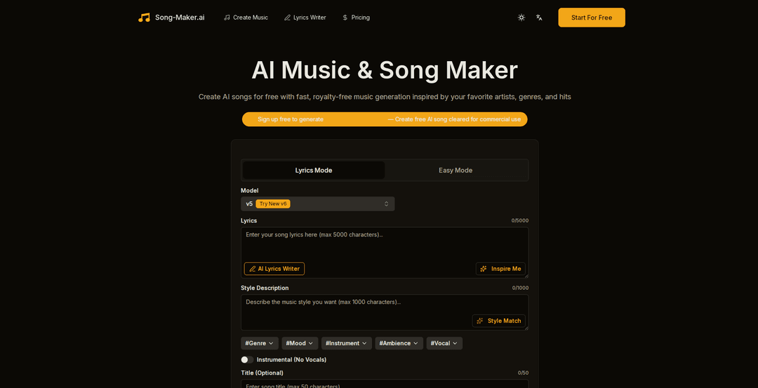Click Style Match button
Viewport: 758px width, 388px height.
[x=498, y=321]
